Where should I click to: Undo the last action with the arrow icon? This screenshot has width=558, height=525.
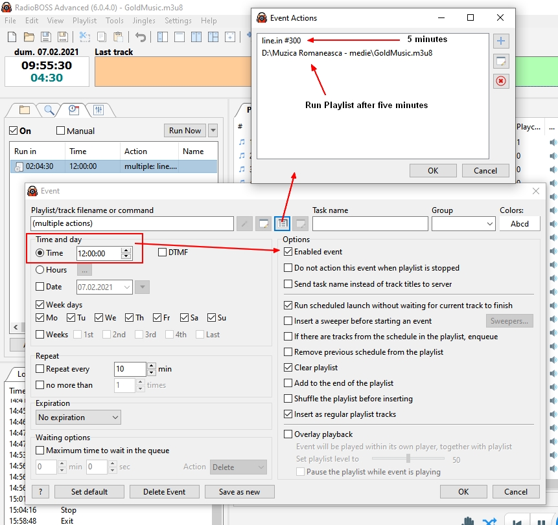pos(141,37)
